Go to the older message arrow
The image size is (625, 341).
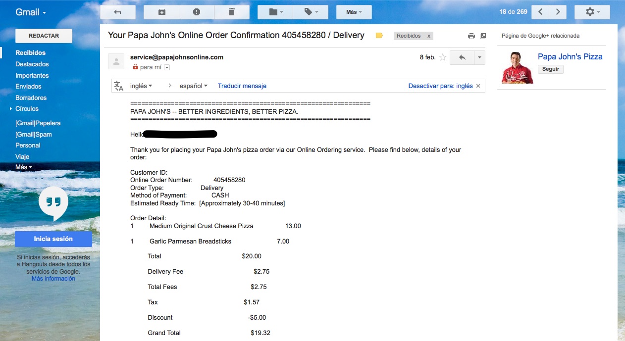coord(558,12)
